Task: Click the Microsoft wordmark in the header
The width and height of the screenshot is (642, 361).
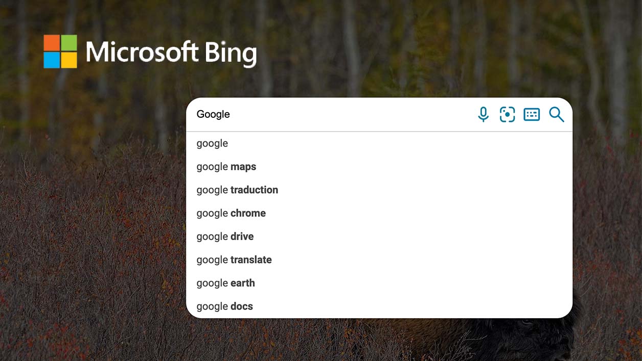Action: [x=142, y=52]
